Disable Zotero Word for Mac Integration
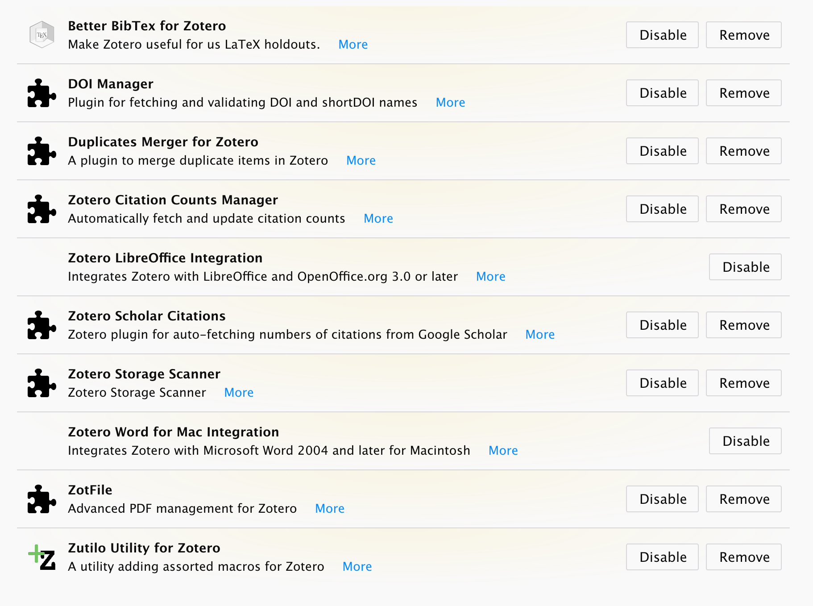Screen dimensions: 813x606 click(746, 441)
